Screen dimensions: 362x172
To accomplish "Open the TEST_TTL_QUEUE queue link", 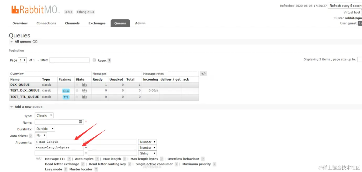I will point(25,97).
